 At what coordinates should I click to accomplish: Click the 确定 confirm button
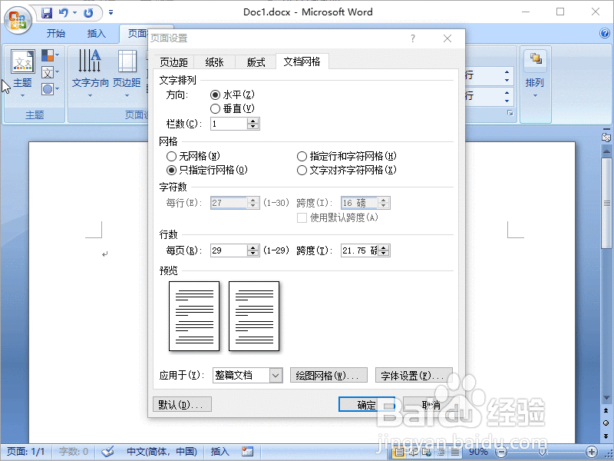[x=367, y=403]
